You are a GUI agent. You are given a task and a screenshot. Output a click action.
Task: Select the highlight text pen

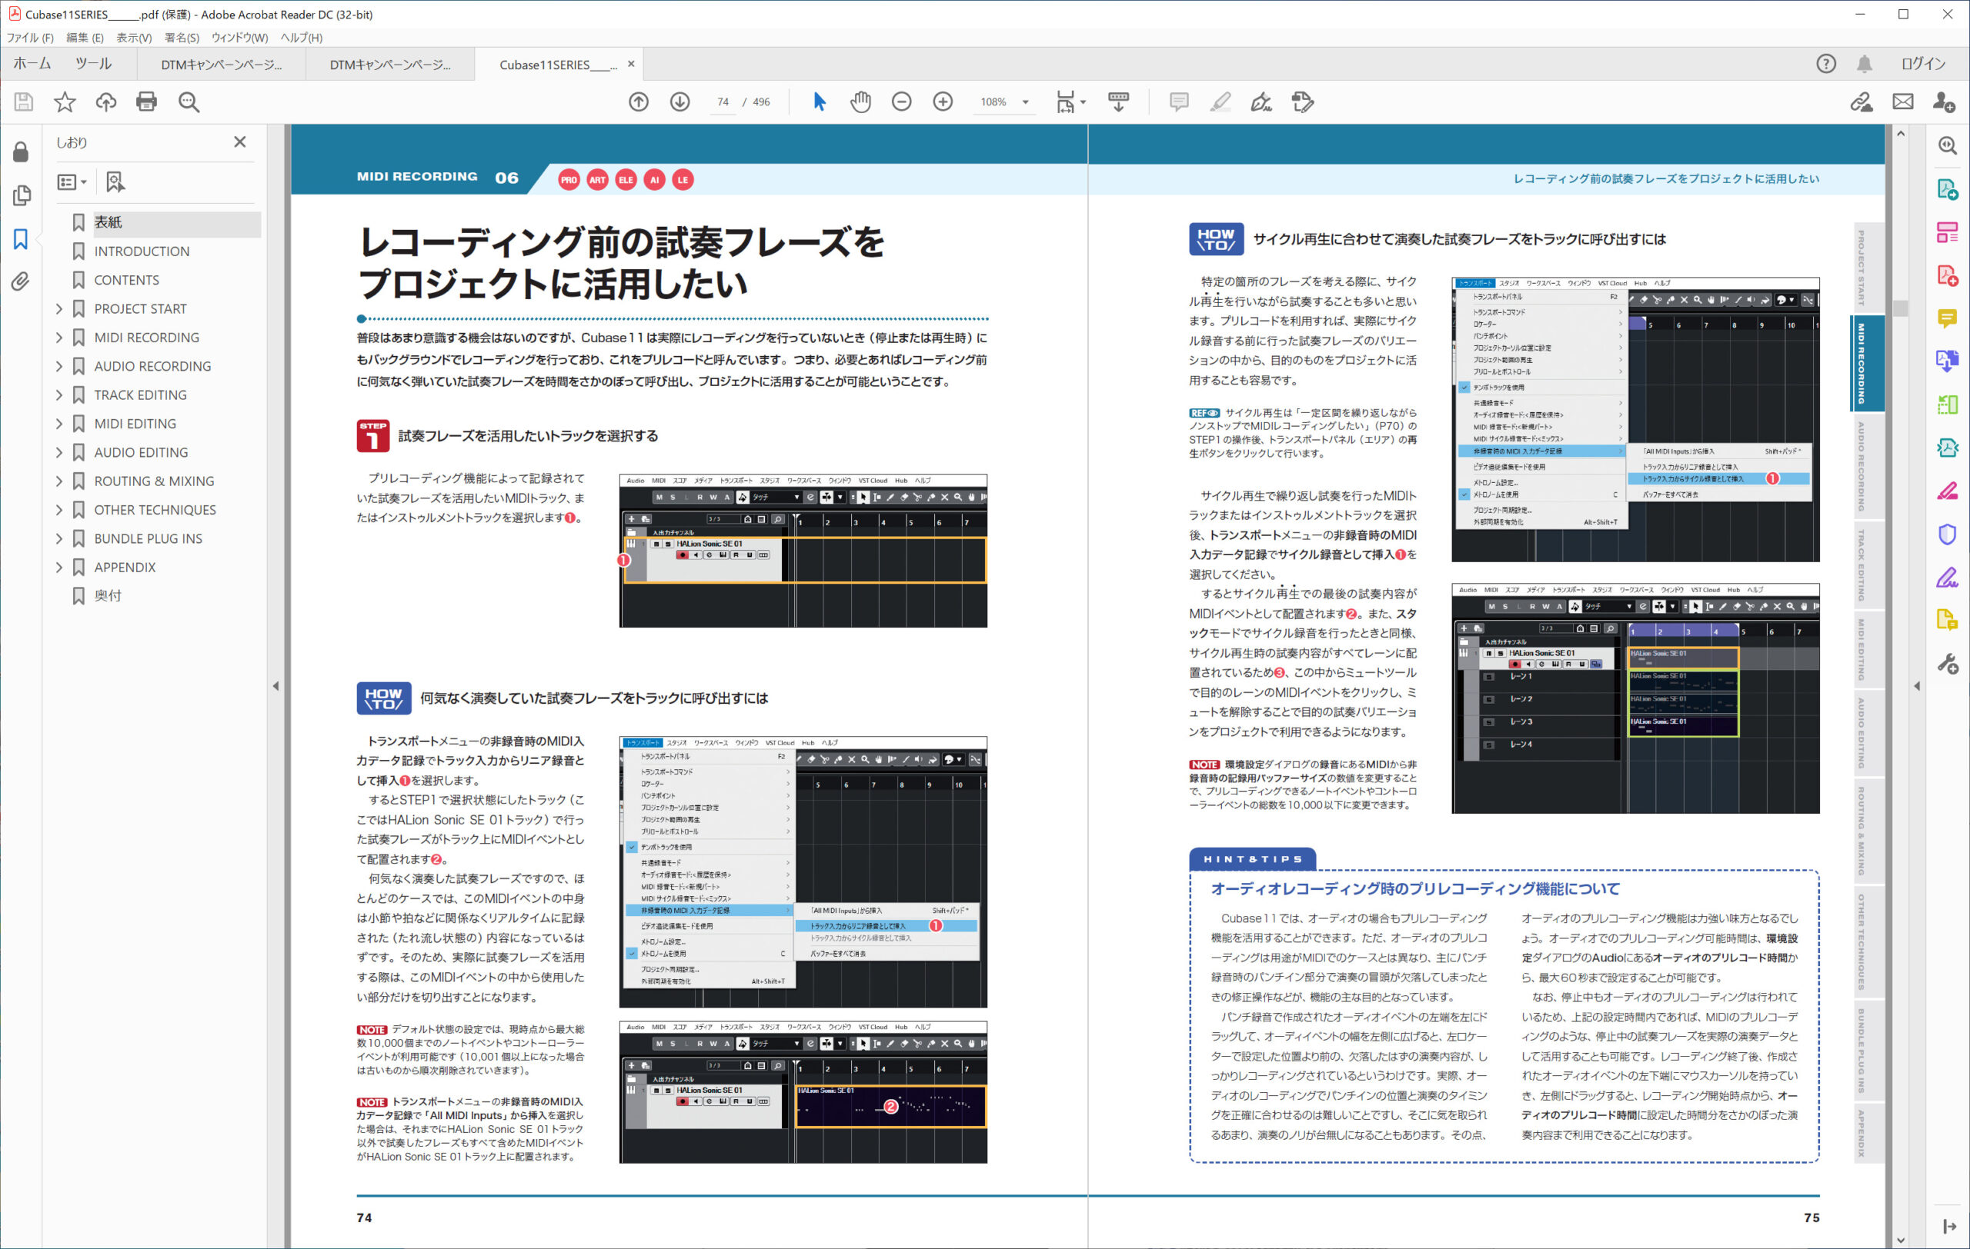coord(1220,102)
